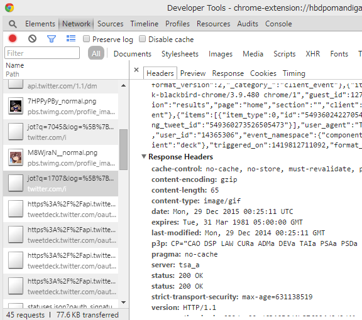
Task: Select request 7HPPyPBy_normal.png
Action: pyautogui.click(x=61, y=106)
